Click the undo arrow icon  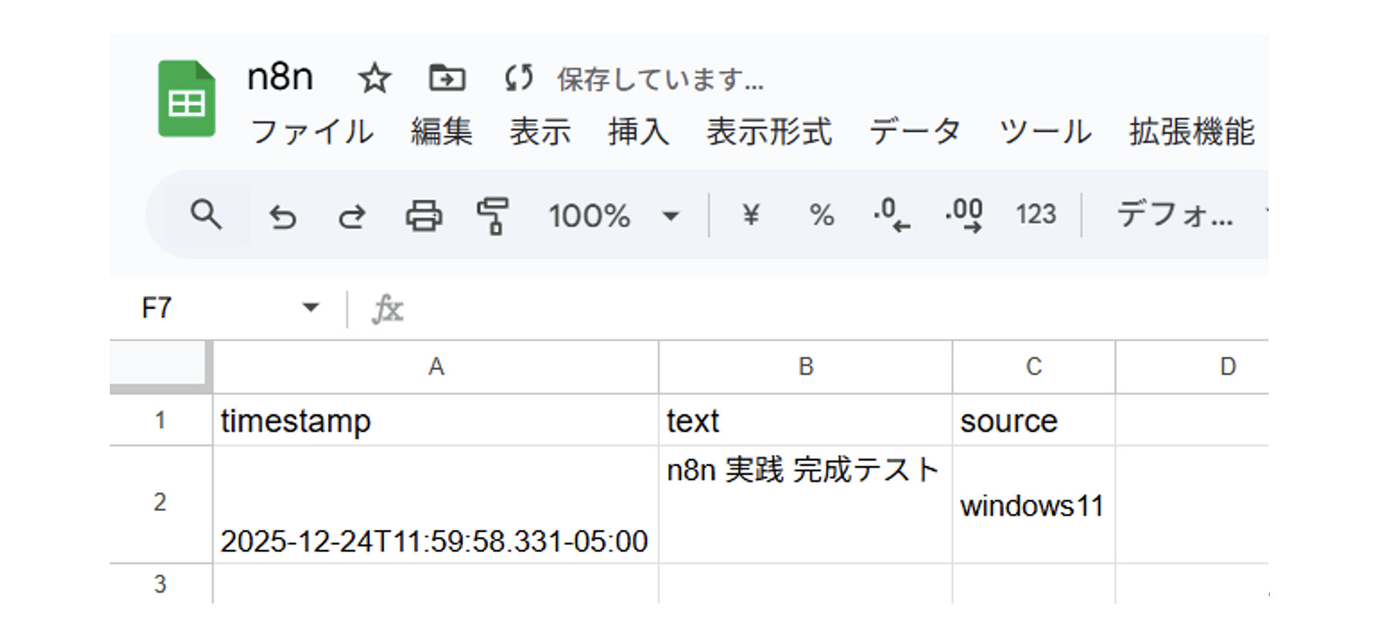click(x=282, y=216)
